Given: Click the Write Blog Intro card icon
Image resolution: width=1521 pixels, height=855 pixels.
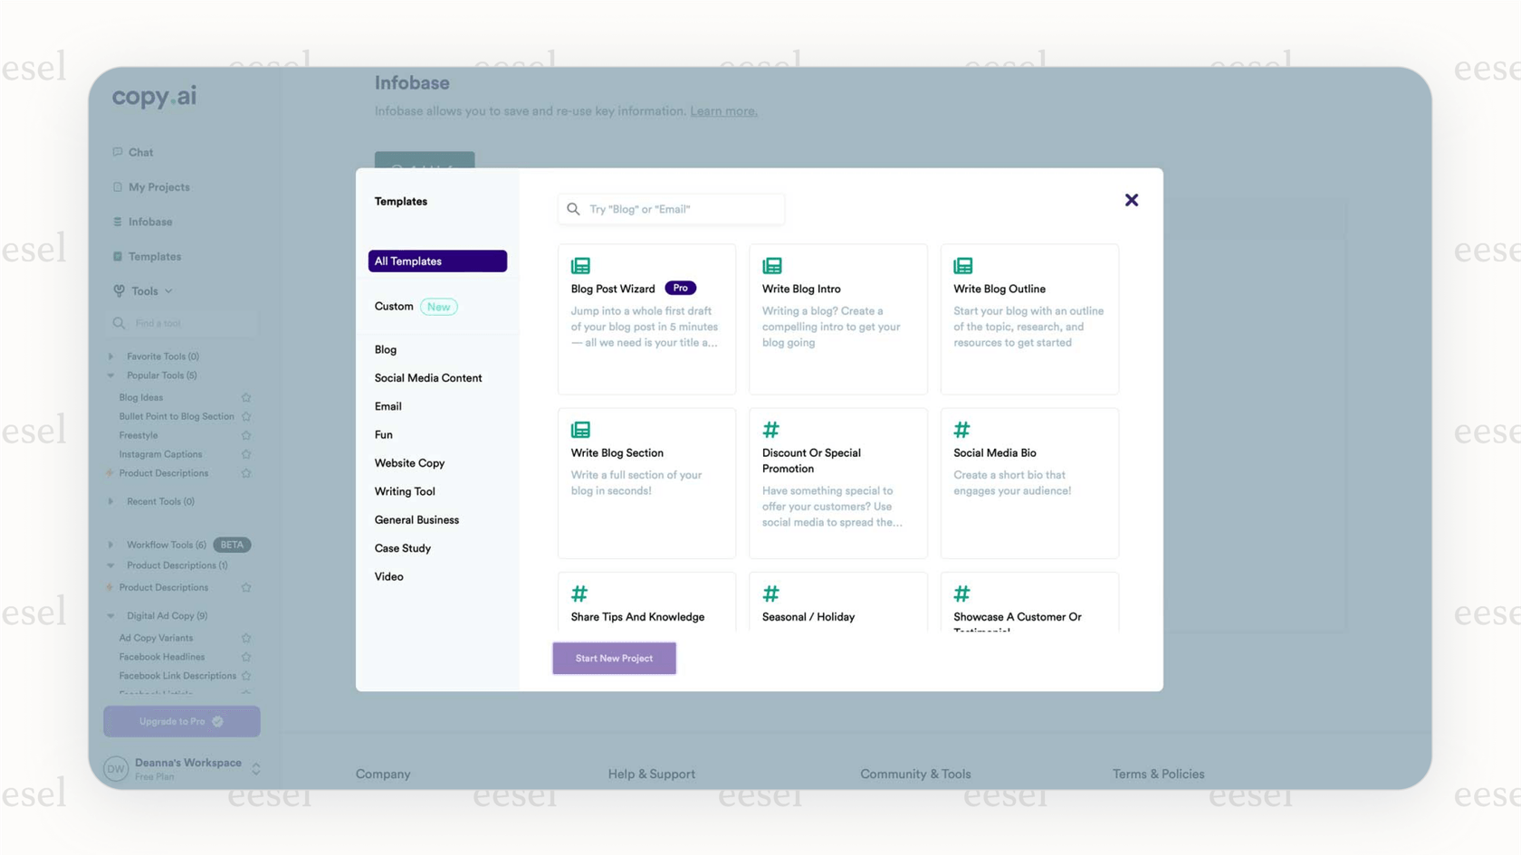Looking at the screenshot, I should click(771, 265).
